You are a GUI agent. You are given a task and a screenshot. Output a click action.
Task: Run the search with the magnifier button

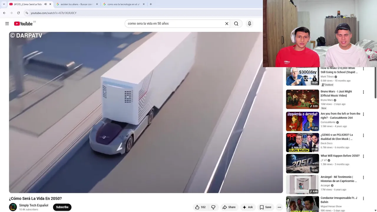(236, 24)
